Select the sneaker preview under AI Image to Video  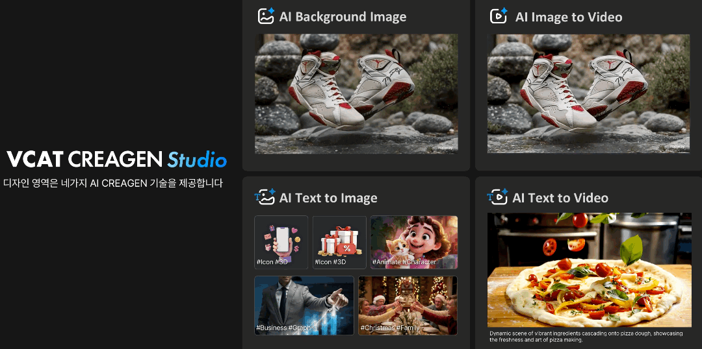click(588, 94)
